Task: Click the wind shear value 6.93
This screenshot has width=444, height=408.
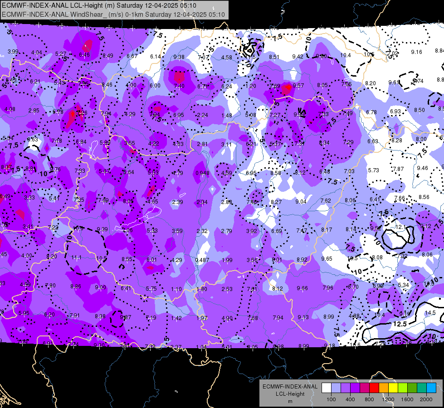Action: (x=395, y=111)
